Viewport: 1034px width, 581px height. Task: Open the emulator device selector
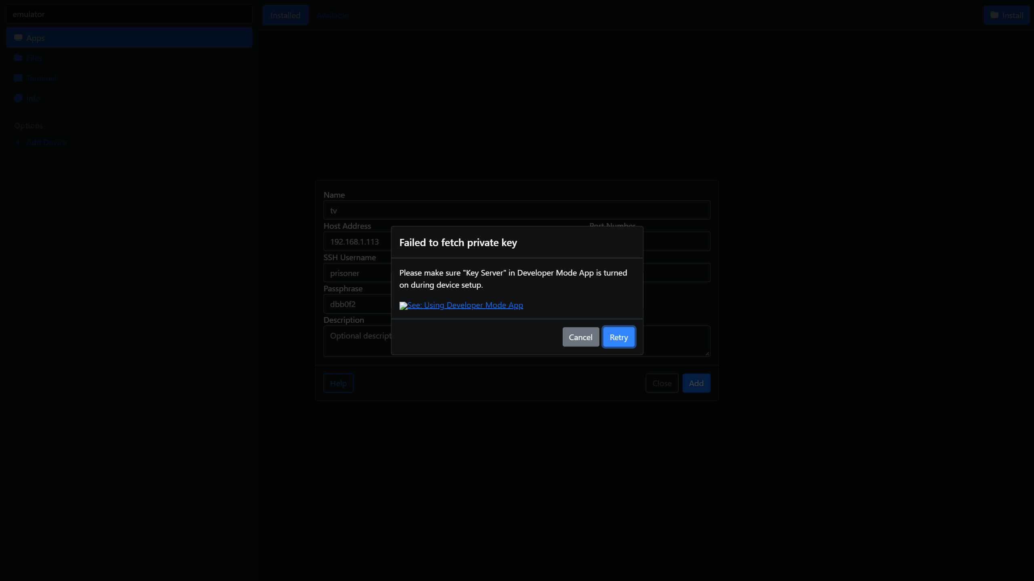[x=129, y=14]
